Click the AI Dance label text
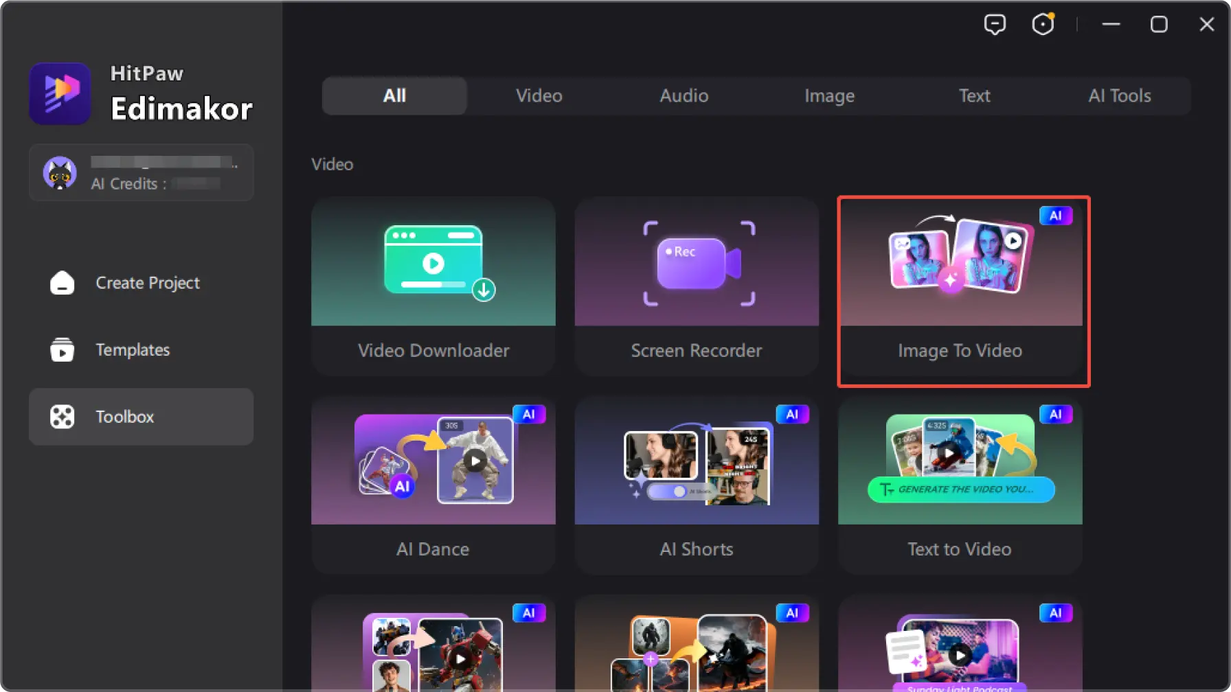Screen dimensions: 1231x692 coord(433,549)
